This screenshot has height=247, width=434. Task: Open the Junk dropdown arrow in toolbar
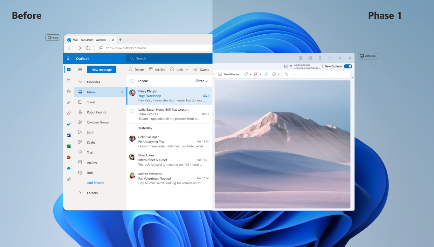[187, 70]
